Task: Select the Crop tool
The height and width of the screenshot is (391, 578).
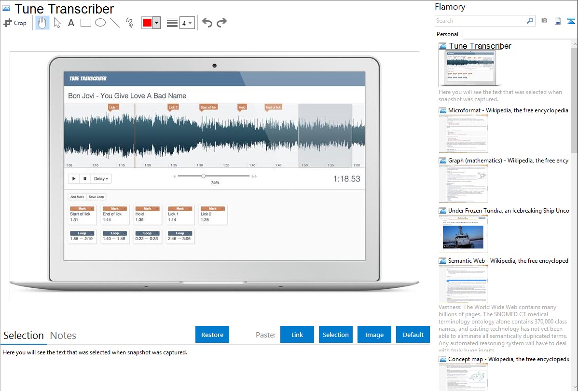Action: 15,23
